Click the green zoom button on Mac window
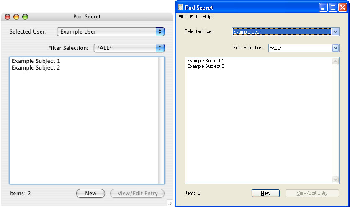The width and height of the screenshot is (350, 207). pyautogui.click(x=25, y=17)
